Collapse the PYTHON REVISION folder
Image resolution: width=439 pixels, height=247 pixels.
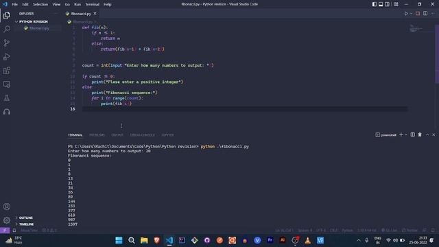[33, 21]
